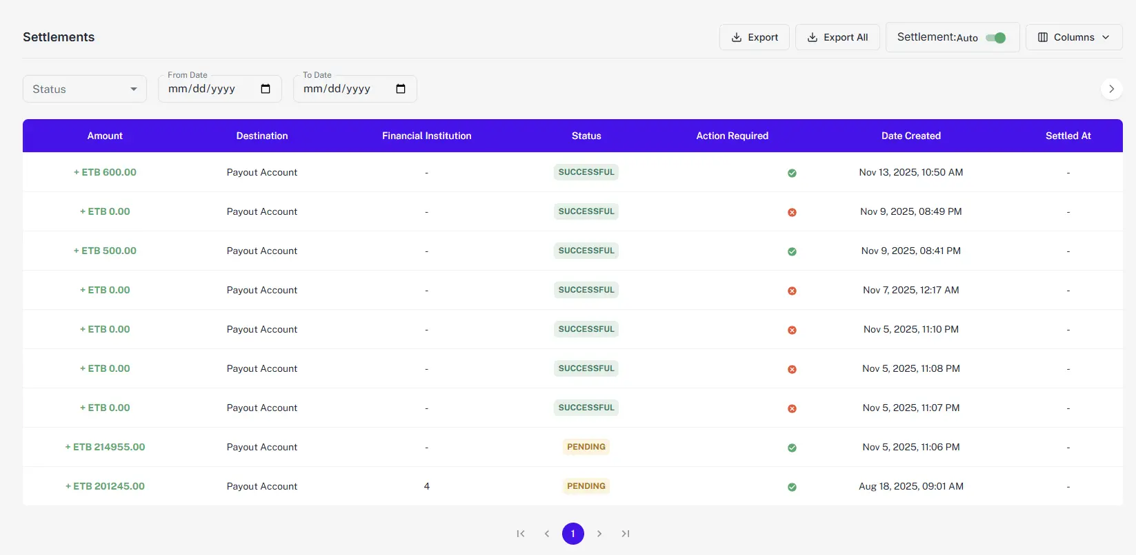Select page 1 in pagination

click(573, 534)
